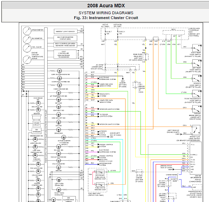This screenshot has width=209, height=202.
Task: Click the Body Controller Area Network Transceiver box
Action: click(x=65, y=44)
